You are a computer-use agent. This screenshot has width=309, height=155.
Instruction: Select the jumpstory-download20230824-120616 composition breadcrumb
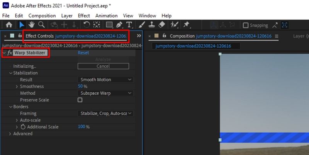coord(193,46)
